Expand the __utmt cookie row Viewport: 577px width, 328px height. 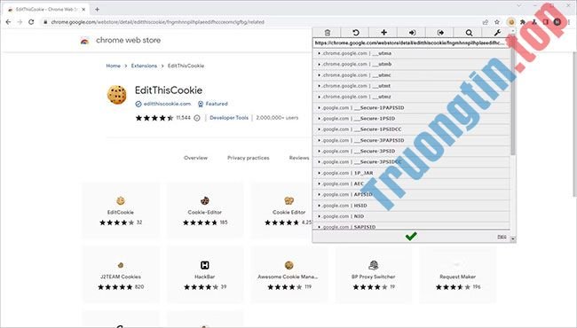(412, 86)
